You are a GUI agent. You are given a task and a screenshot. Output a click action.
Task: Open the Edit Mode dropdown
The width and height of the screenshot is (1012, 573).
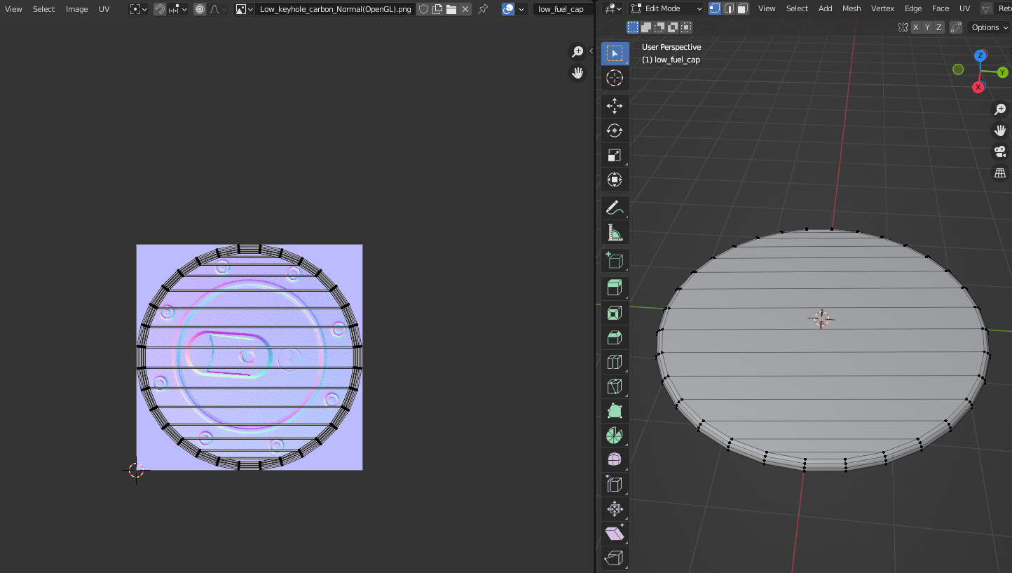point(666,8)
